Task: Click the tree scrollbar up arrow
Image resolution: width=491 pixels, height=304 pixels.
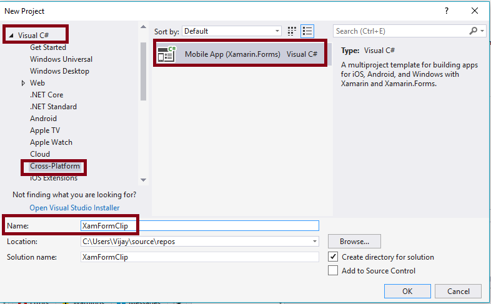Action: [144, 27]
